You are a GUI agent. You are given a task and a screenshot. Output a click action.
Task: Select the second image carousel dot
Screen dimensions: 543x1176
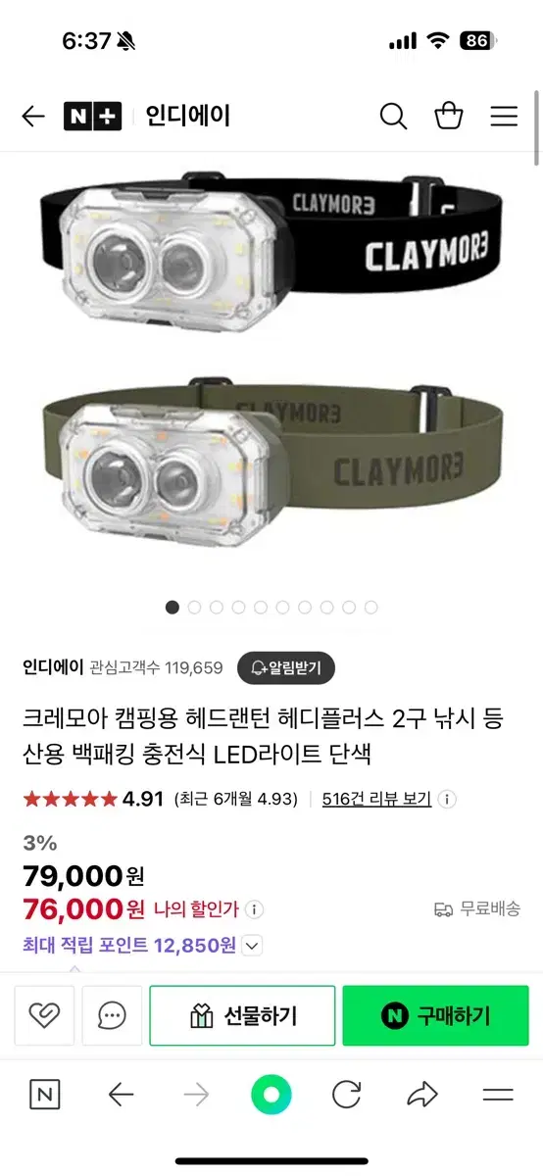194,608
